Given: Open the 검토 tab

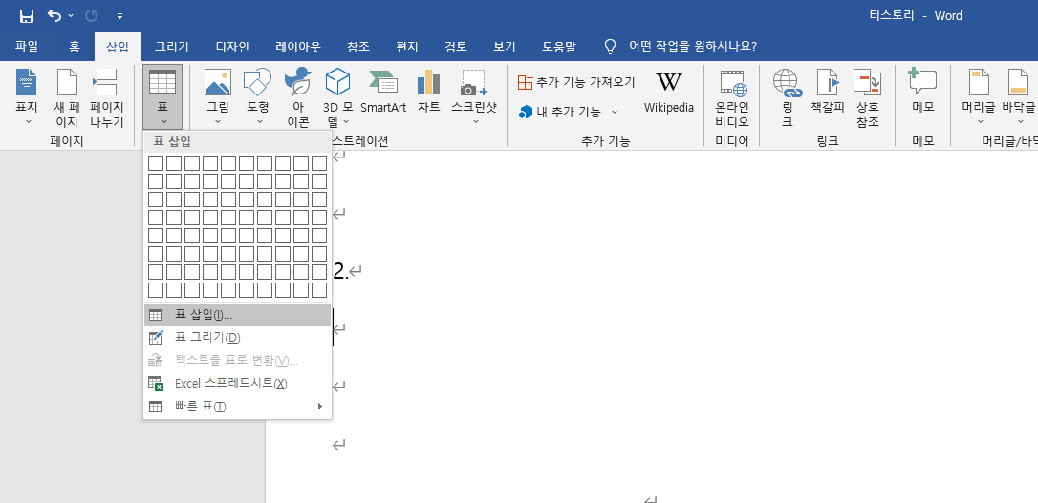Looking at the screenshot, I should point(456,46).
